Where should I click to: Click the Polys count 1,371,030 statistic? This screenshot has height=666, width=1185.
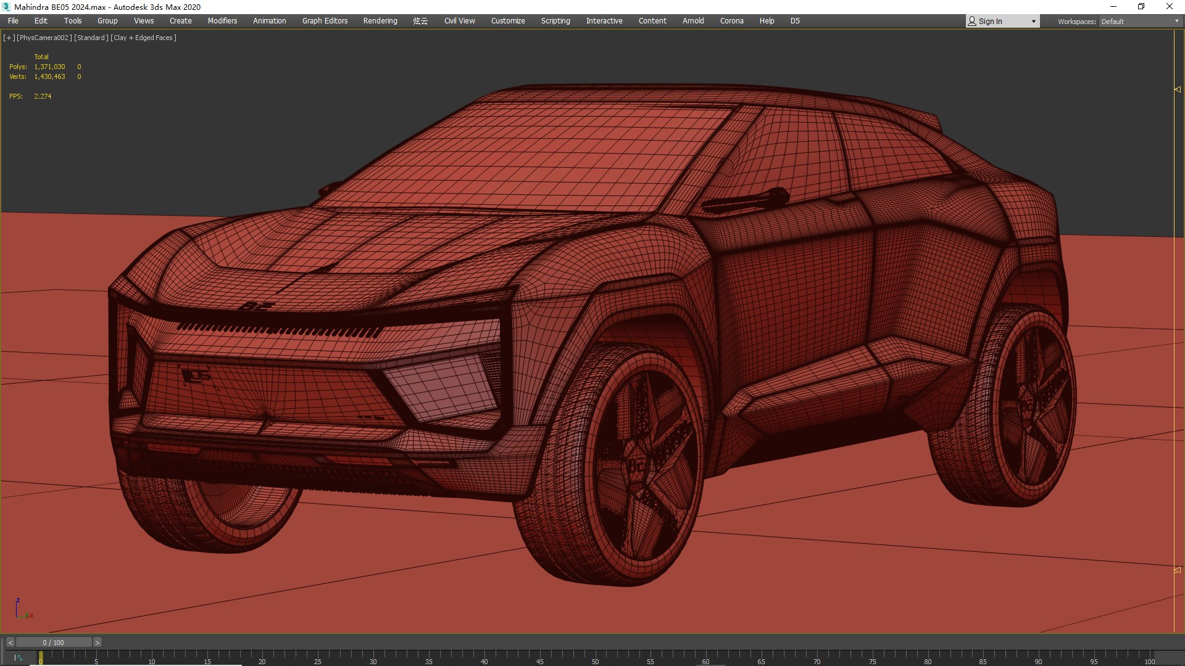tap(49, 67)
